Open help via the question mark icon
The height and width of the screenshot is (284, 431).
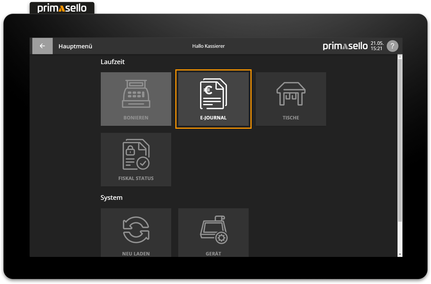pyautogui.click(x=392, y=46)
